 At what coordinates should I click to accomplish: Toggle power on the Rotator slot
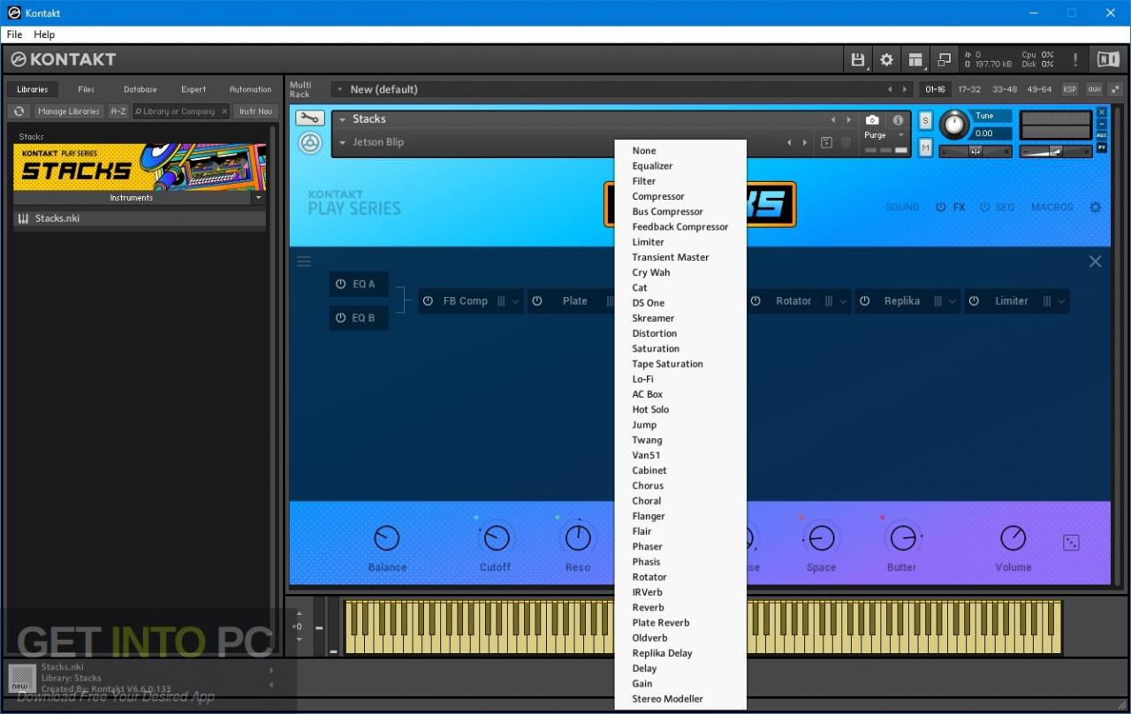(x=755, y=300)
